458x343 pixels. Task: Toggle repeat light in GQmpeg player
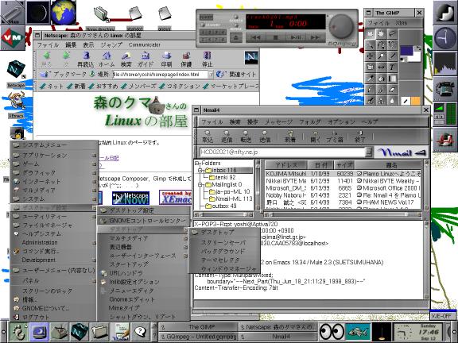pos(236,25)
